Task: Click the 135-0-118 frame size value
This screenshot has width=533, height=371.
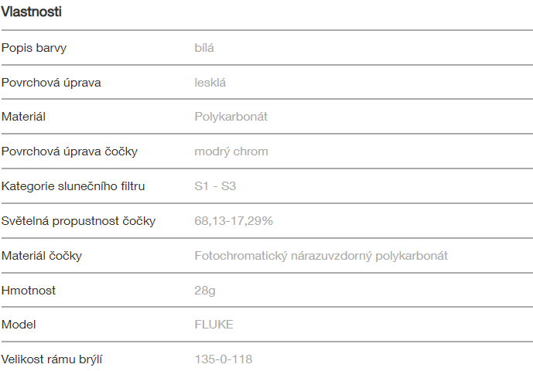Action: (224, 359)
